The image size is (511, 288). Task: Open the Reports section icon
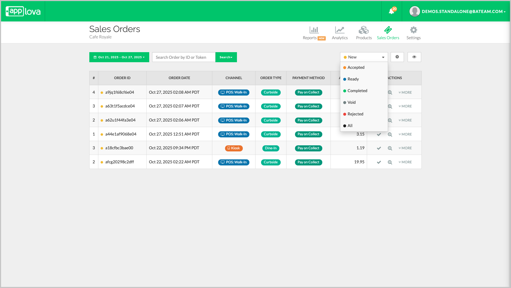314,30
